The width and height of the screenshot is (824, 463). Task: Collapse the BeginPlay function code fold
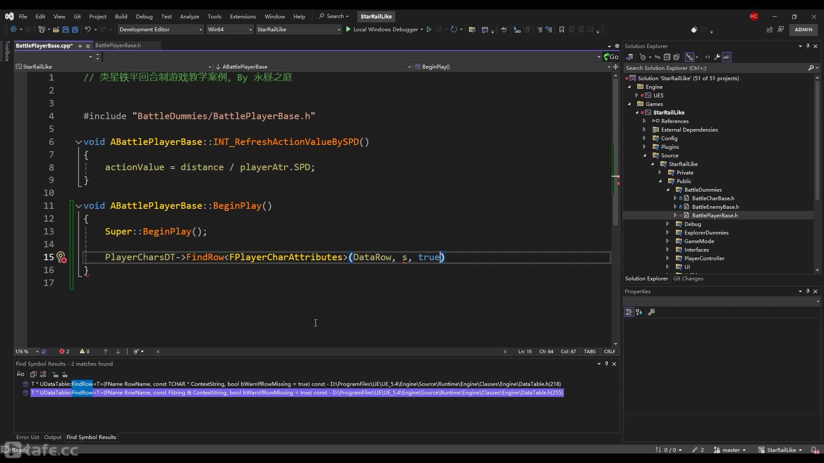point(79,206)
